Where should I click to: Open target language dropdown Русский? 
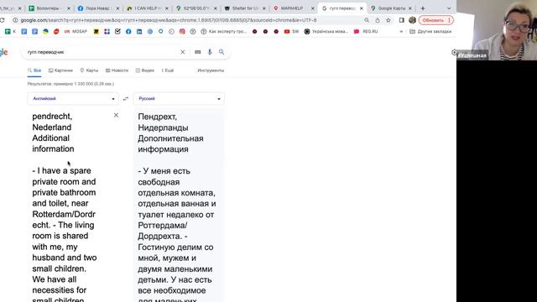click(179, 99)
